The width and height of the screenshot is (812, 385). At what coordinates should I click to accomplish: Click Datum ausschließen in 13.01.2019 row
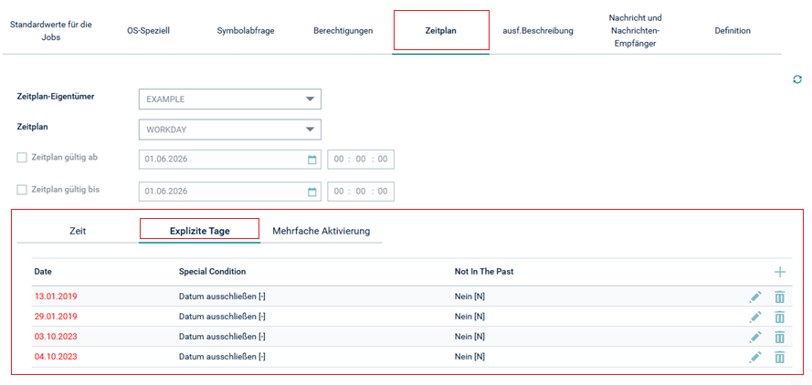coord(222,297)
